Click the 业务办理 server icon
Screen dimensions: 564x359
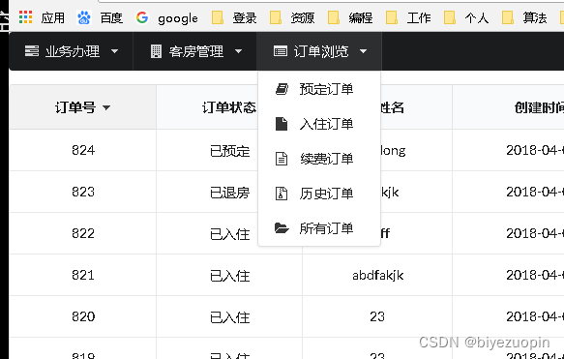(x=32, y=51)
